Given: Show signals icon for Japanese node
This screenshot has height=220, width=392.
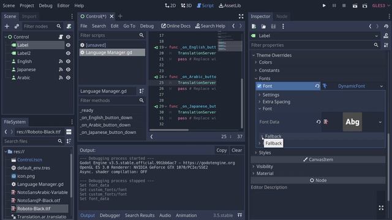Looking at the screenshot, I should pyautogui.click(x=61, y=70).
